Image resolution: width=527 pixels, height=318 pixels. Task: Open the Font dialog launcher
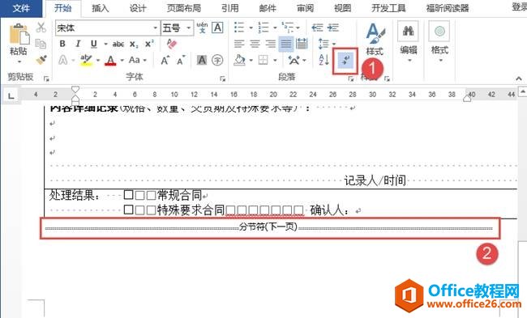(222, 78)
